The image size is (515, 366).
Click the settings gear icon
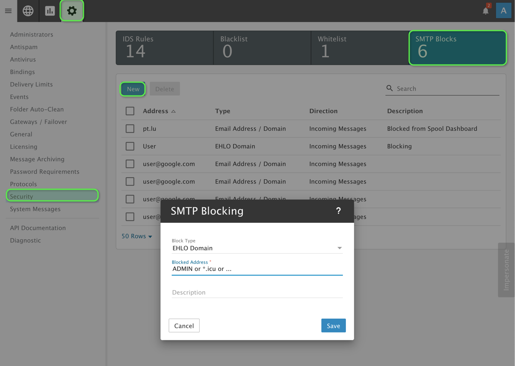click(x=72, y=11)
